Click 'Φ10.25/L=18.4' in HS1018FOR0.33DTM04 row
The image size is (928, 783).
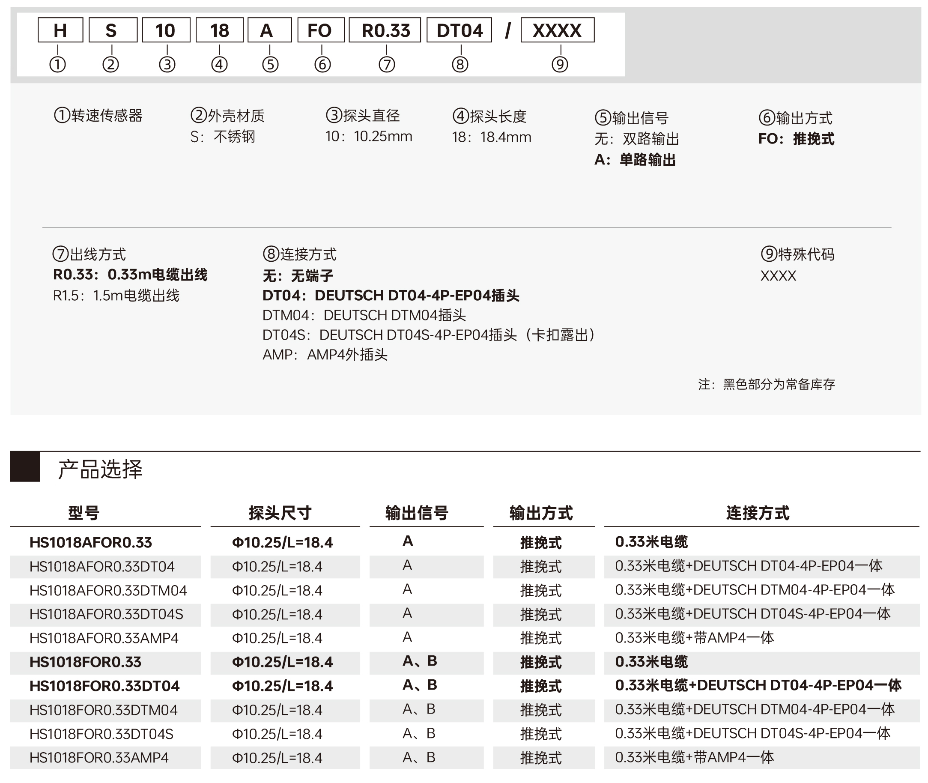(x=277, y=710)
